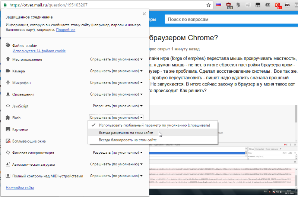Select 'Всегда разрешать на этом сайте'
The image size is (298, 197).
point(153,132)
